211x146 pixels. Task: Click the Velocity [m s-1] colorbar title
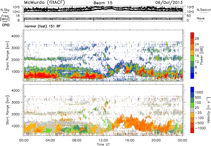[208, 110]
